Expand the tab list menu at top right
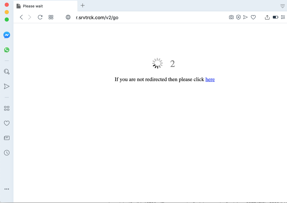The image size is (287, 203). (x=283, y=6)
